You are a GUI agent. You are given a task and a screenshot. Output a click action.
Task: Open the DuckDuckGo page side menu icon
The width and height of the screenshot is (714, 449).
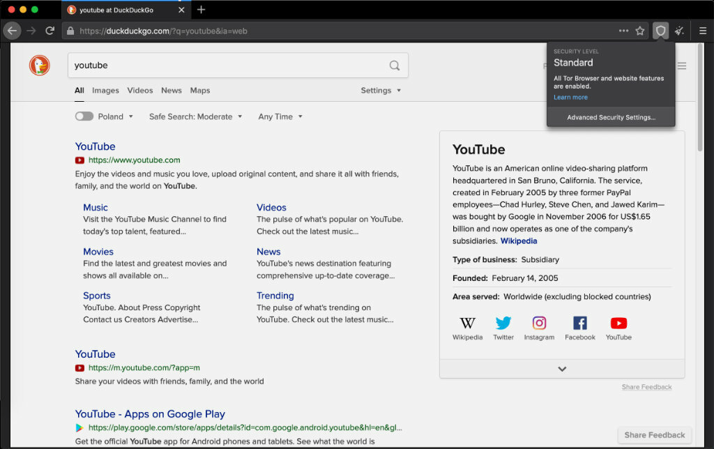click(x=682, y=66)
